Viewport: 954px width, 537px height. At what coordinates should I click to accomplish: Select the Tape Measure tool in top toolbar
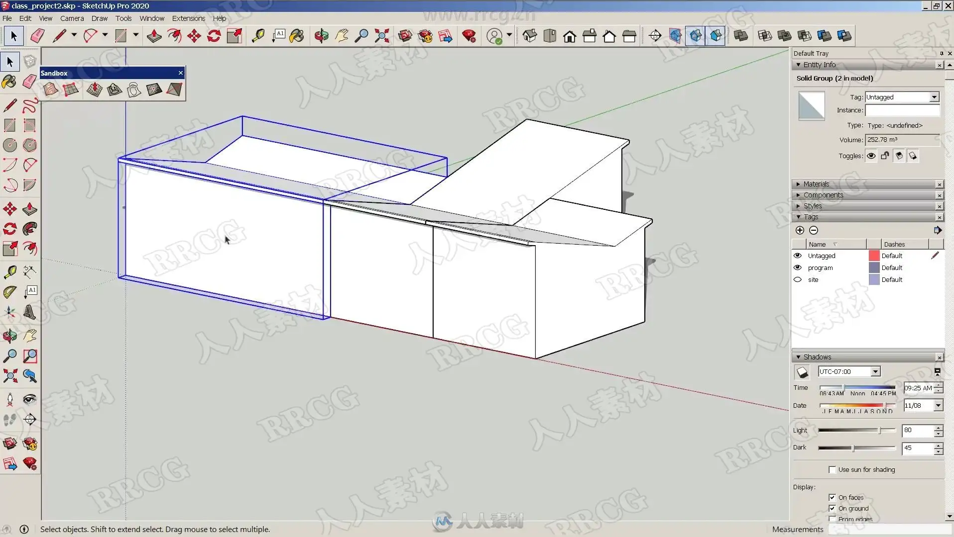click(258, 36)
